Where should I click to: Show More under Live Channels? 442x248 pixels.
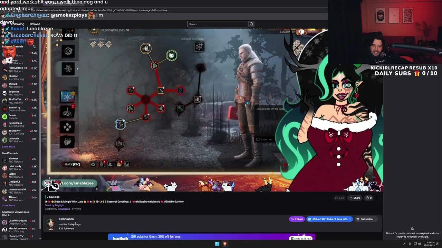coord(8,206)
